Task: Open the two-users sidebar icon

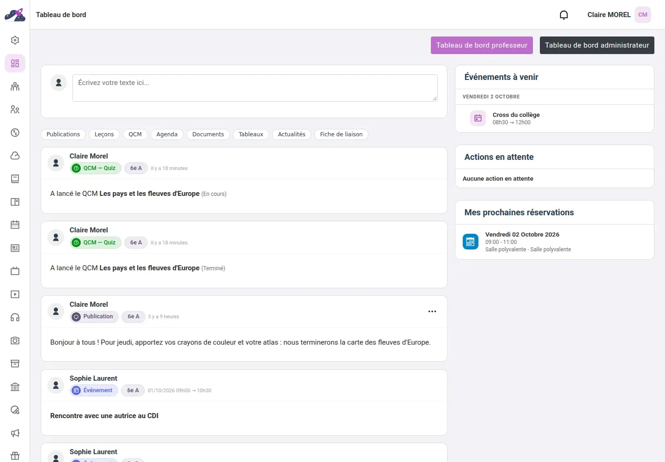Action: coord(15,109)
